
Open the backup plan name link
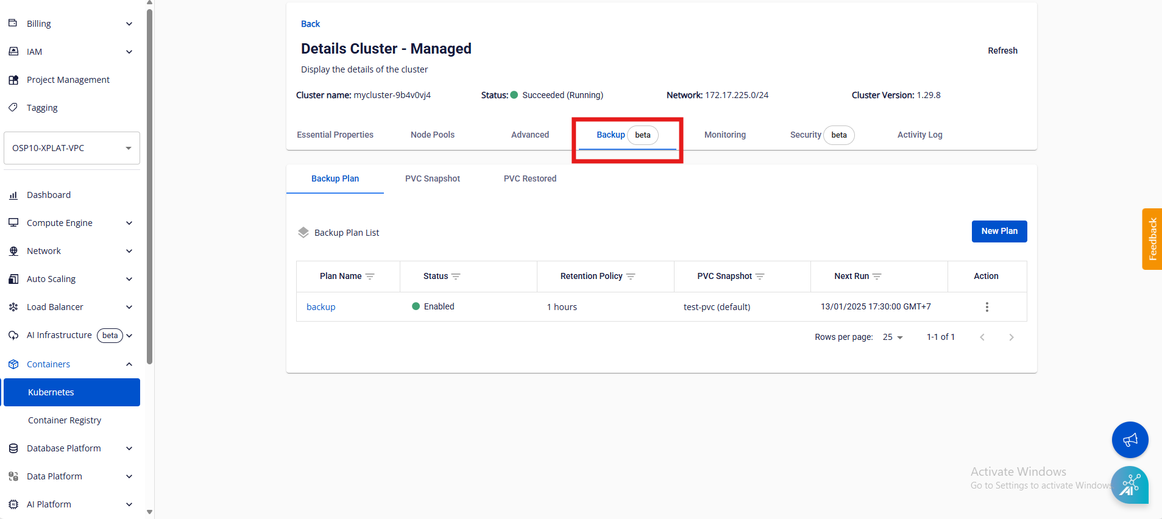pyautogui.click(x=321, y=307)
